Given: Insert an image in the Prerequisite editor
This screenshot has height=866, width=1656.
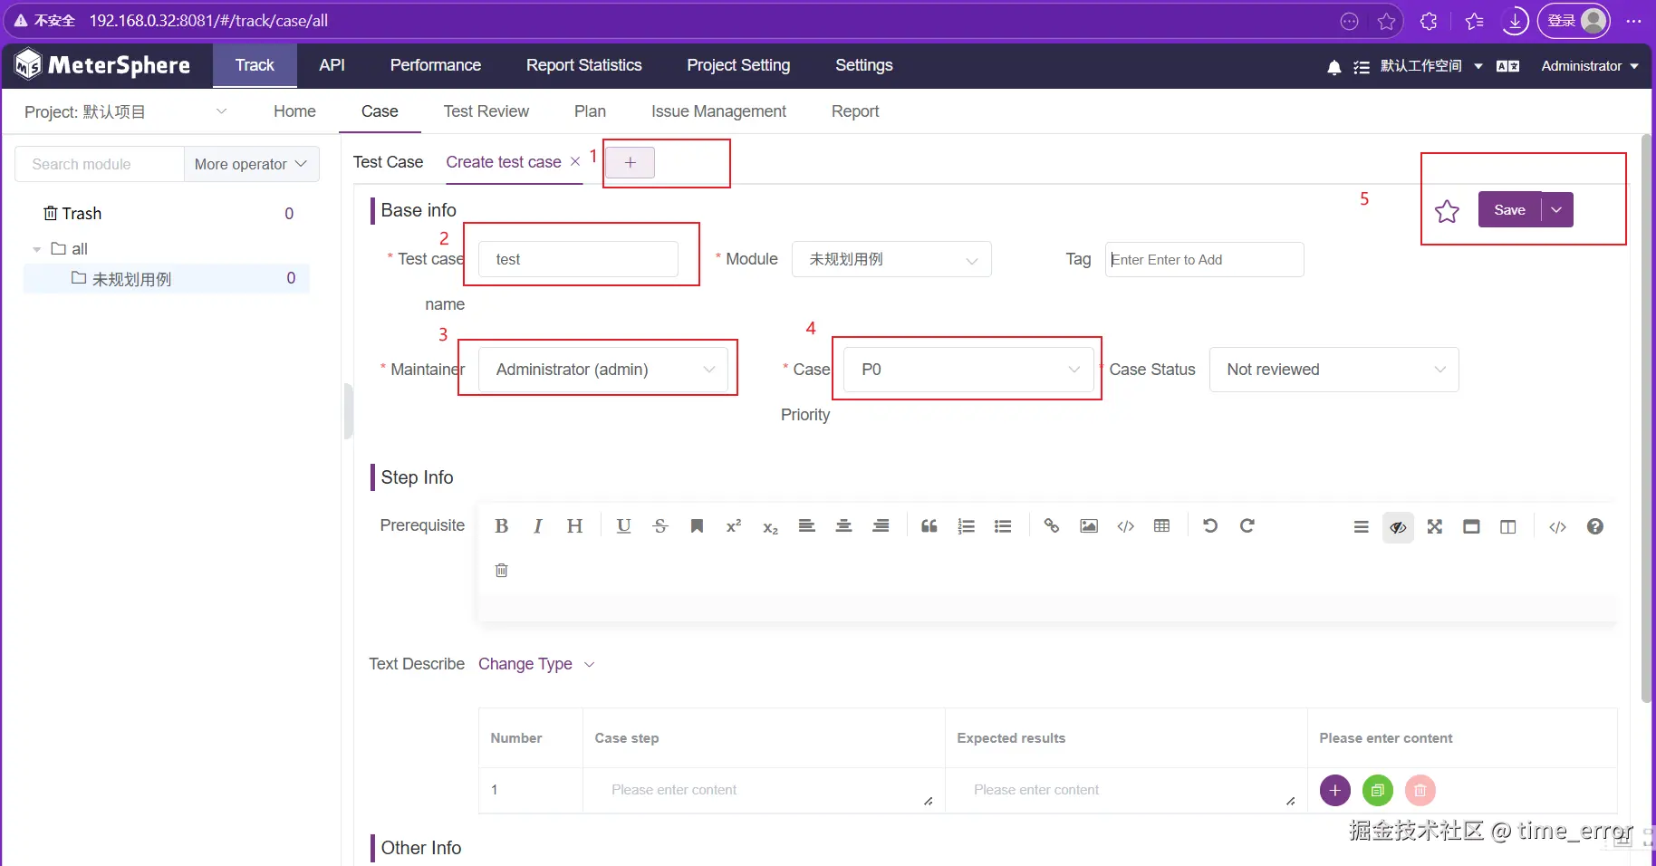Looking at the screenshot, I should coord(1089,526).
